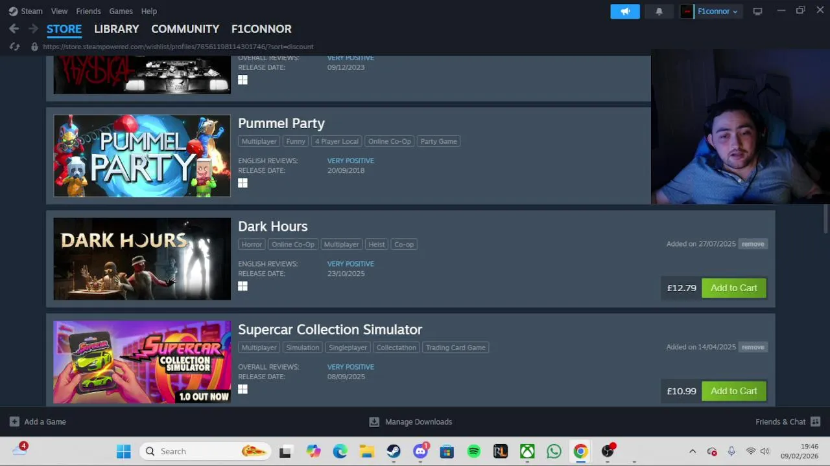This screenshot has height=466, width=830.
Task: Switch to Big Picture mode icon
Action: [x=757, y=11]
